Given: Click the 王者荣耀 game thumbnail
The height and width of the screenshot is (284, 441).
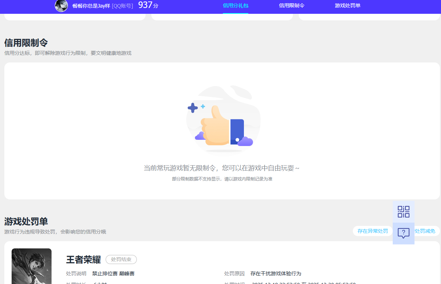Looking at the screenshot, I should (x=32, y=266).
